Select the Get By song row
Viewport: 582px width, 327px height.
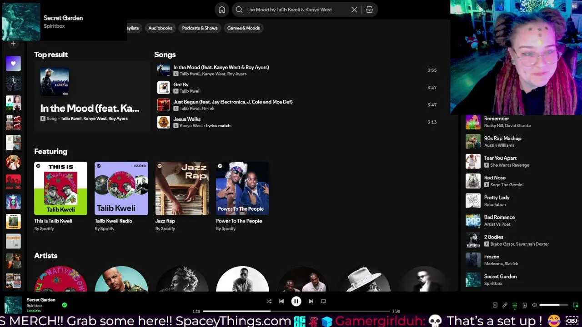click(x=298, y=88)
